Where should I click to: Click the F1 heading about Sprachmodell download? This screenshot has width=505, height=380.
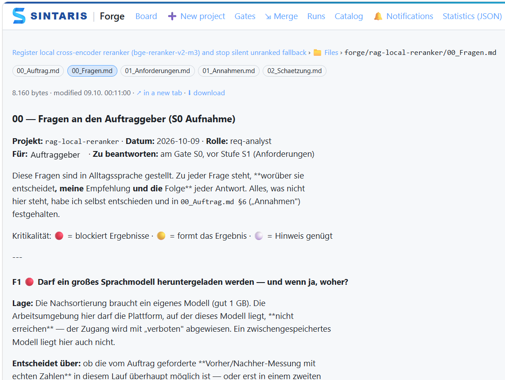(180, 282)
